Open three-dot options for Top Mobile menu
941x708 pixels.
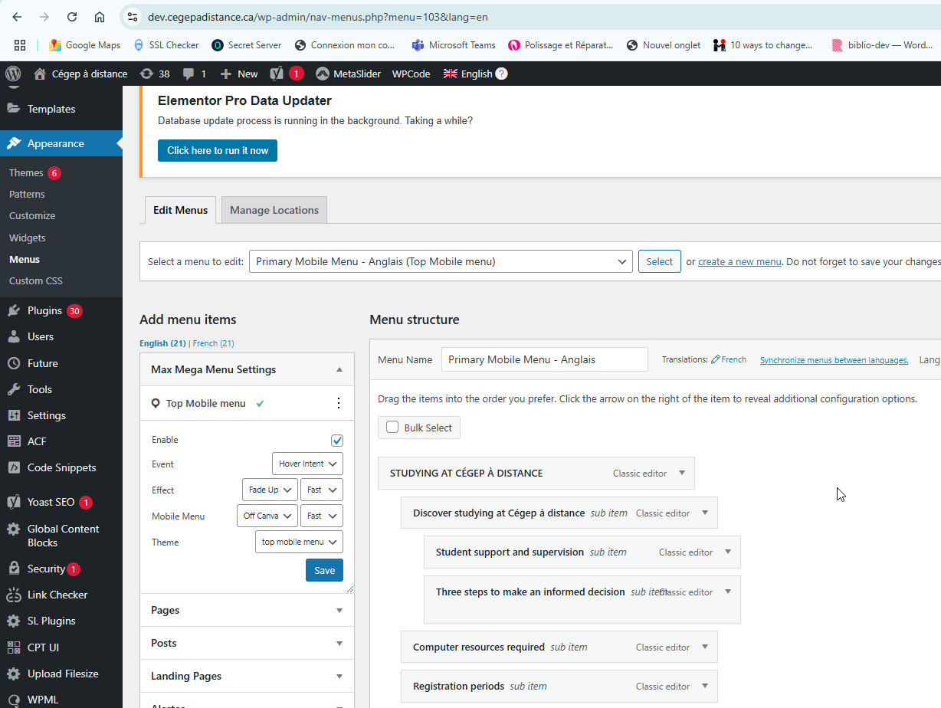point(339,403)
